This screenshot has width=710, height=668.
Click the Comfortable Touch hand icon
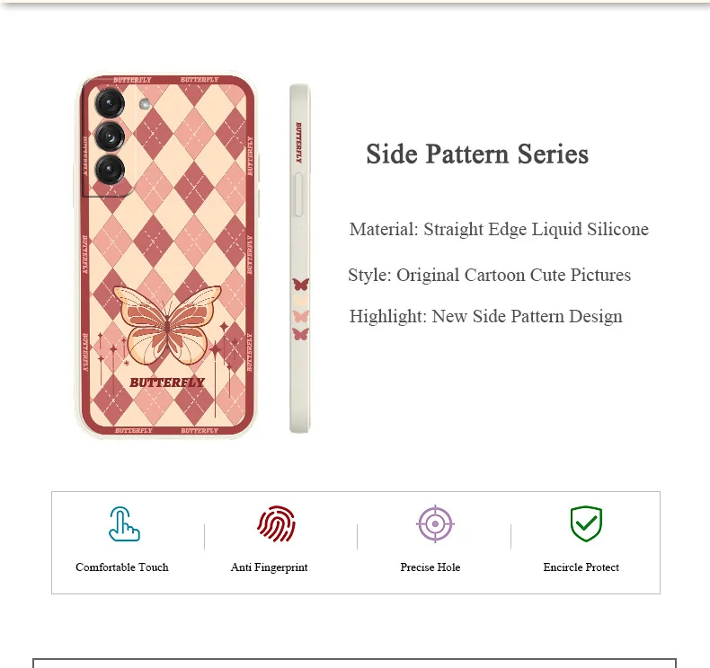(124, 523)
